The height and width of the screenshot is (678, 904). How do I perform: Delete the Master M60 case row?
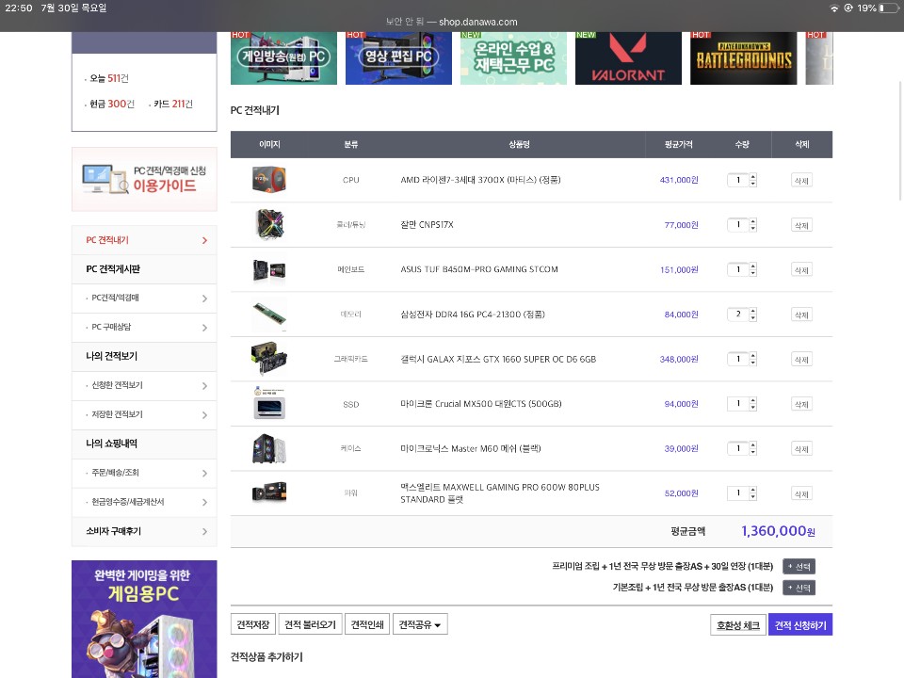click(801, 449)
